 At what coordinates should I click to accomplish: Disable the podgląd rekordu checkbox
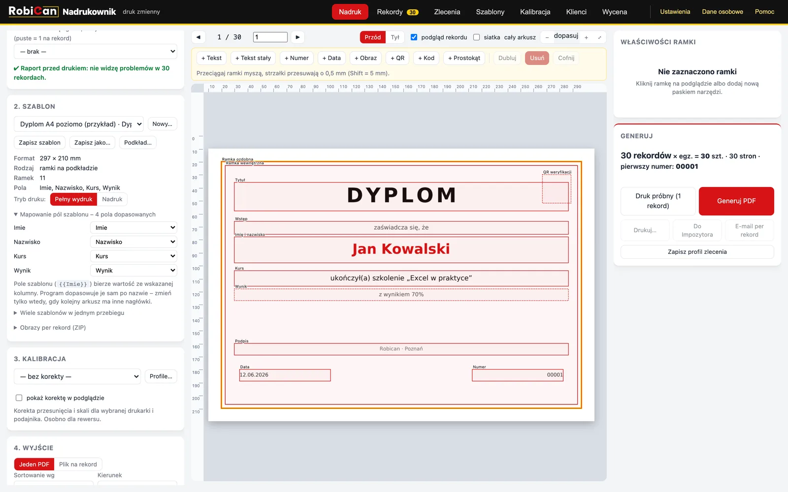[414, 37]
